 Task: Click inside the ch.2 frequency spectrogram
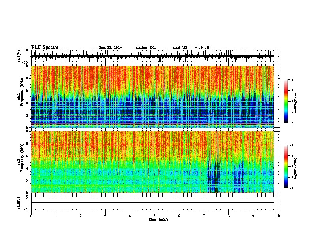coord(153,162)
